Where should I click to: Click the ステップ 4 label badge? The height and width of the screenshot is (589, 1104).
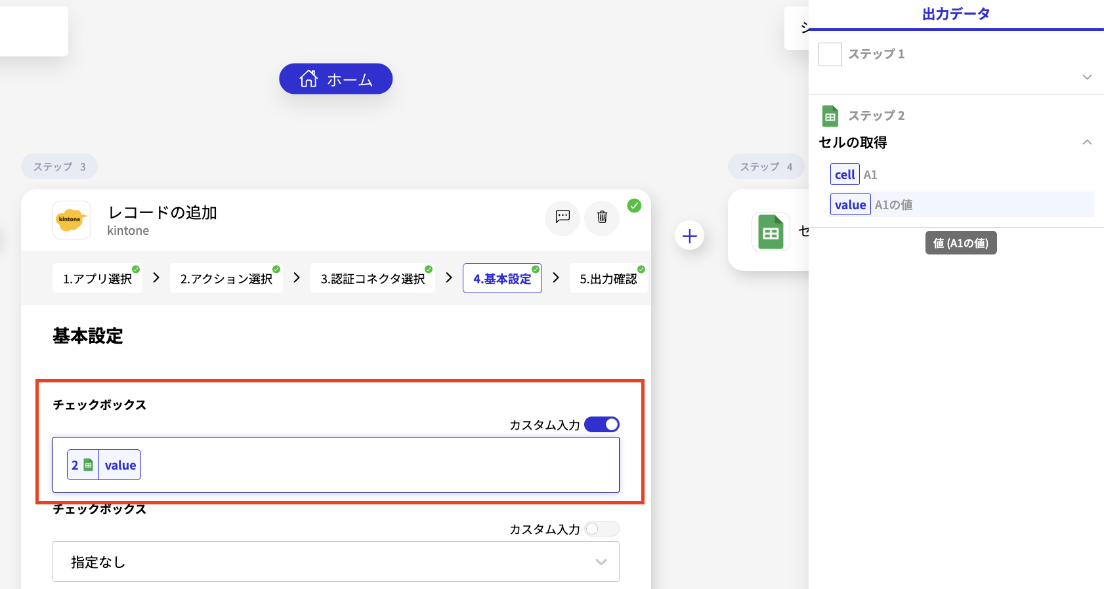[766, 167]
